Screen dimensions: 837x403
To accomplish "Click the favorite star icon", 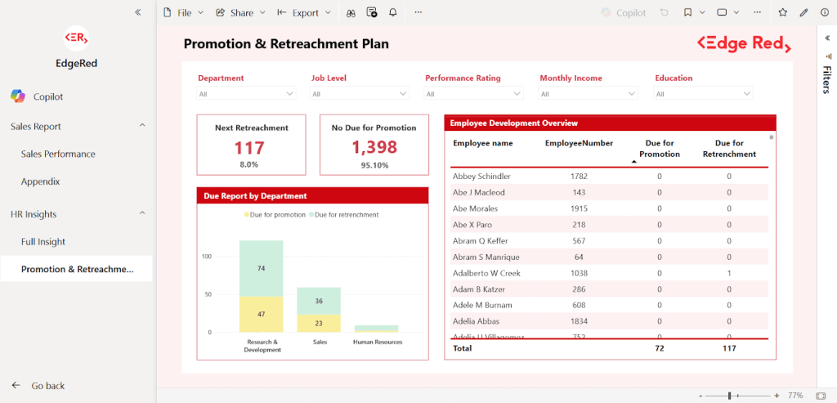I will [x=783, y=13].
